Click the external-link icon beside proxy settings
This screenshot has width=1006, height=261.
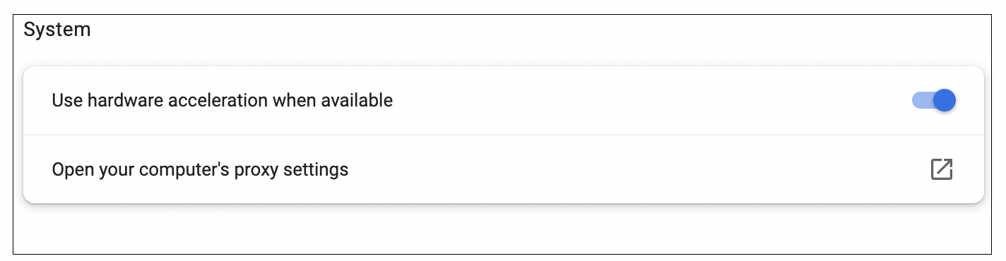click(942, 169)
